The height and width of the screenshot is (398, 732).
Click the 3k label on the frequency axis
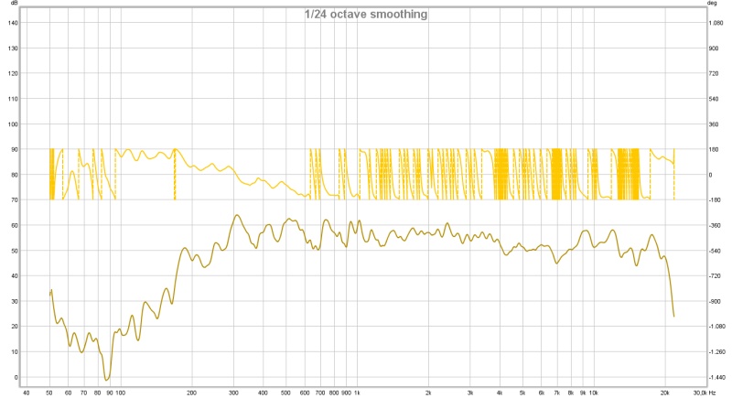coord(470,393)
